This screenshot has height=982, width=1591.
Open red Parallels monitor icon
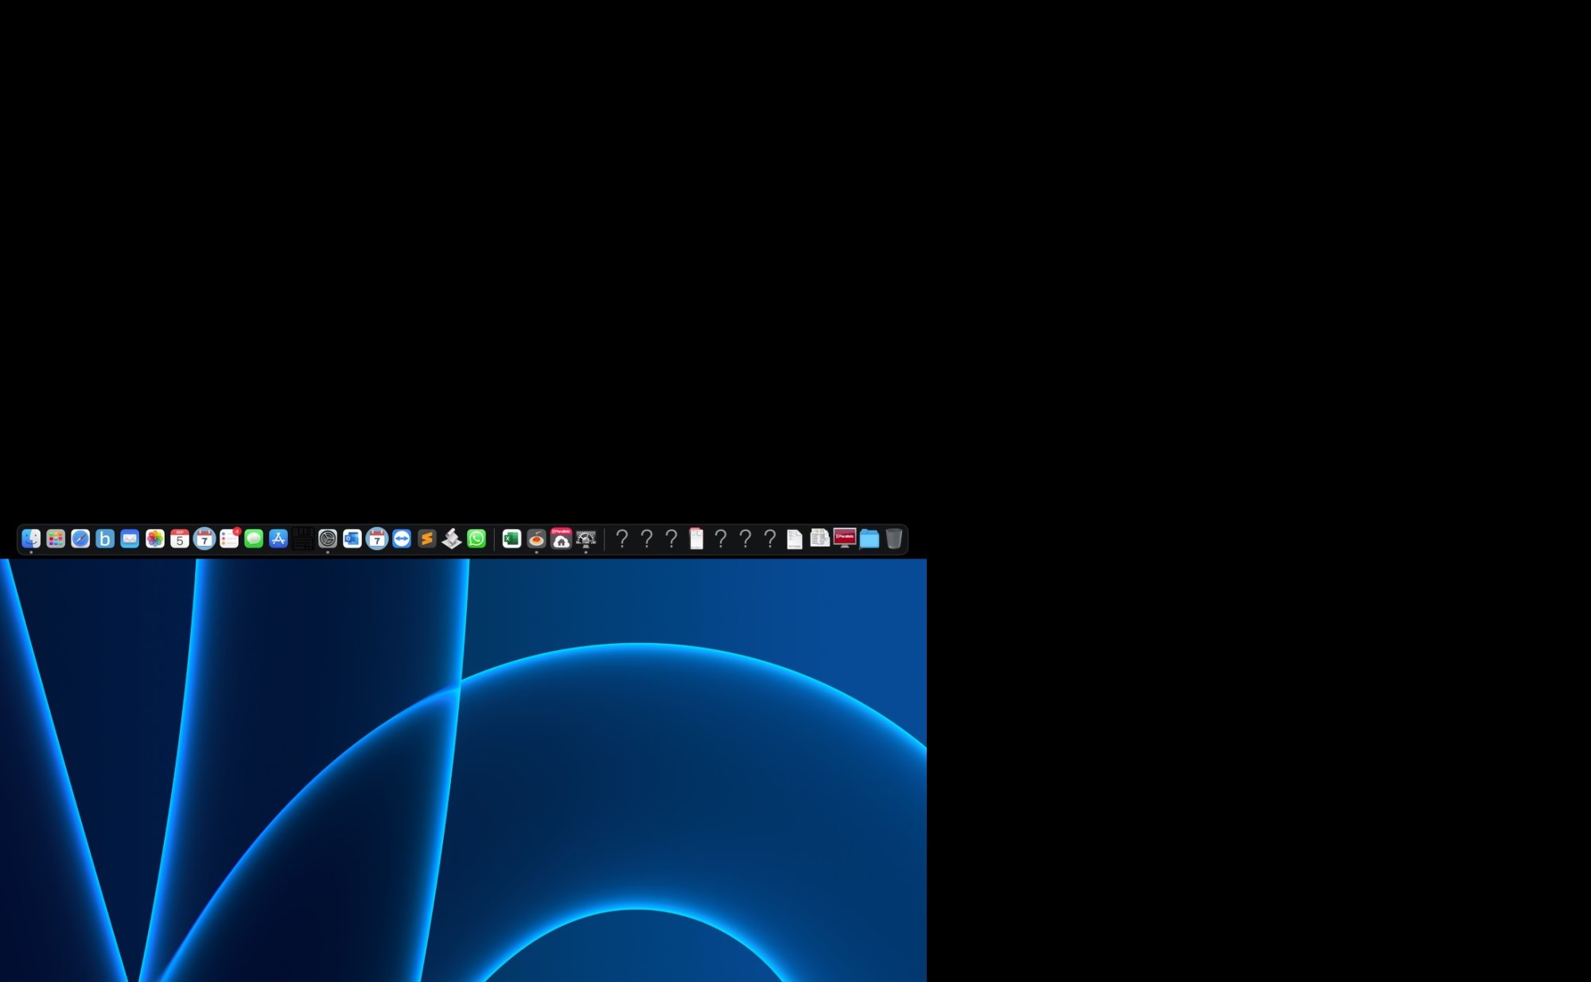(845, 539)
